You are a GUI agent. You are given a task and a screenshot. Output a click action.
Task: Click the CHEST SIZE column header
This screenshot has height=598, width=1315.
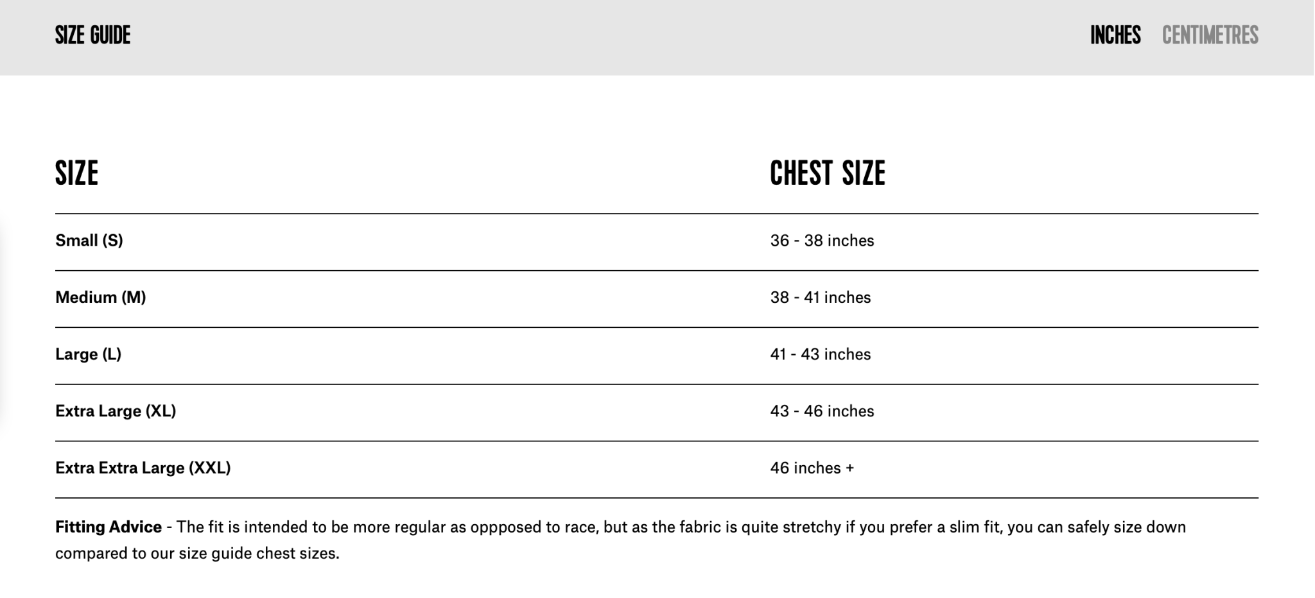pyautogui.click(x=827, y=173)
